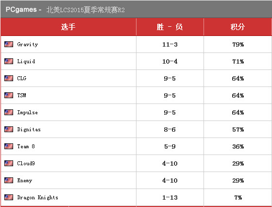Click the 选手 column header
272x207 pixels.
coord(68,27)
